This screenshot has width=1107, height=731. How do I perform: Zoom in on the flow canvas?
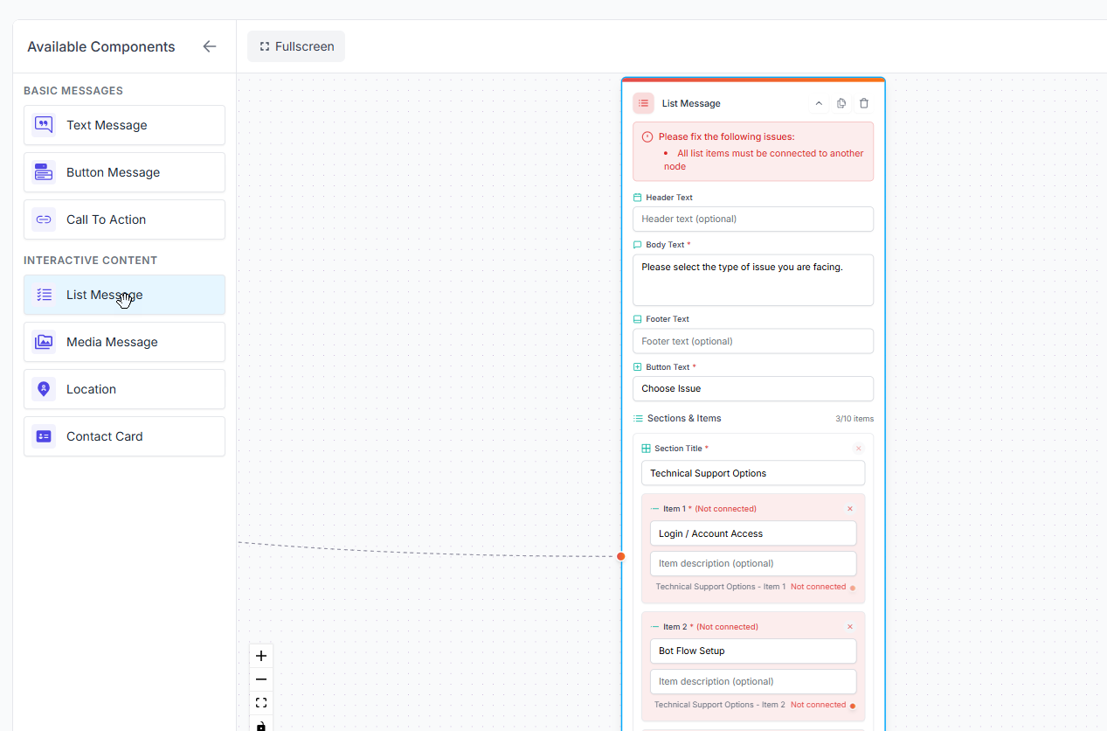point(260,655)
